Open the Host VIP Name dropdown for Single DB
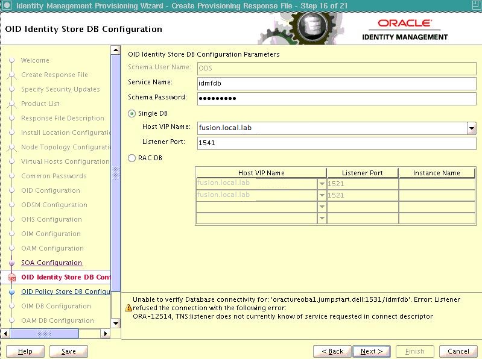This screenshot has width=482, height=359. pos(472,128)
